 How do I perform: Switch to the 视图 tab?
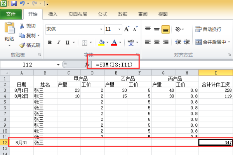pyautogui.click(x=163, y=14)
